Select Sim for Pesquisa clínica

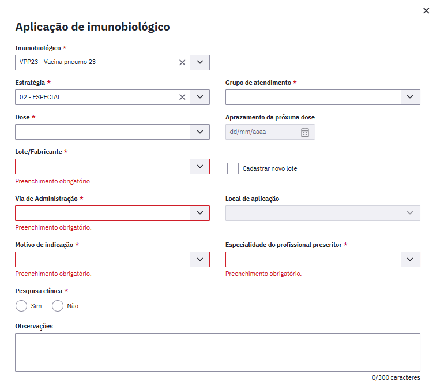click(x=21, y=306)
